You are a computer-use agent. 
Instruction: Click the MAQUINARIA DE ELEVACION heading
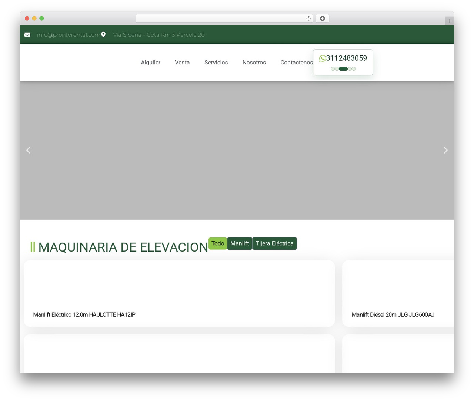(x=123, y=247)
